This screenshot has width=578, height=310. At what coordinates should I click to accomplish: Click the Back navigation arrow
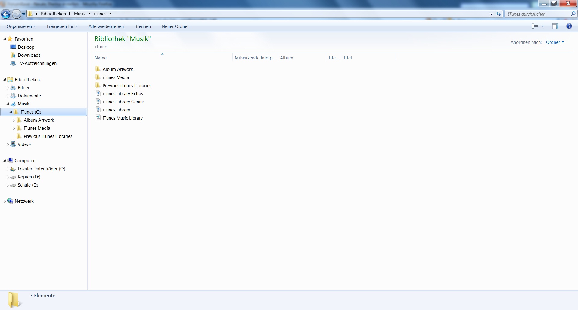coord(6,14)
